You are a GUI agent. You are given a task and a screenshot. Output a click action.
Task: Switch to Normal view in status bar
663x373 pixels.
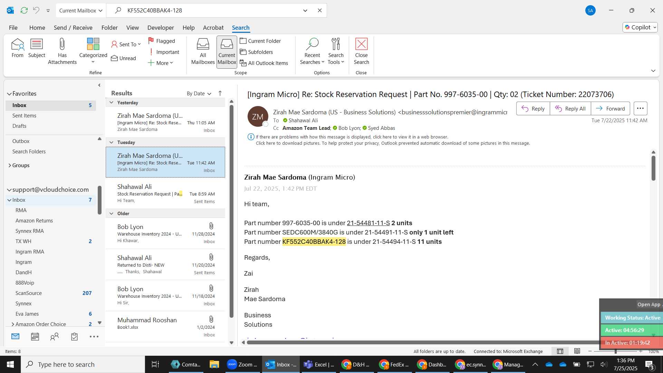point(560,351)
